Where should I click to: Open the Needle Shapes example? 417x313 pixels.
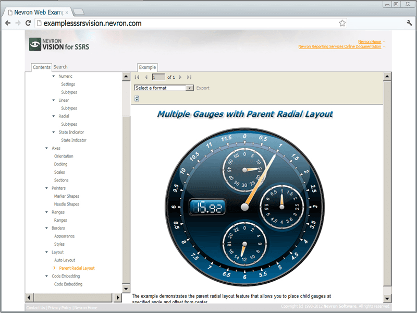67,204
